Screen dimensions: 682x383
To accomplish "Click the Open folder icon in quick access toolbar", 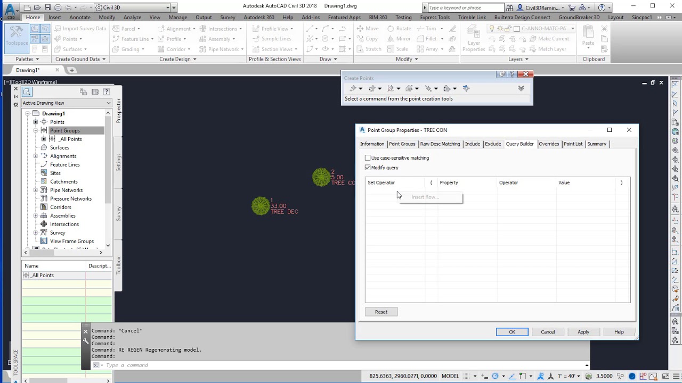I will (x=38, y=7).
